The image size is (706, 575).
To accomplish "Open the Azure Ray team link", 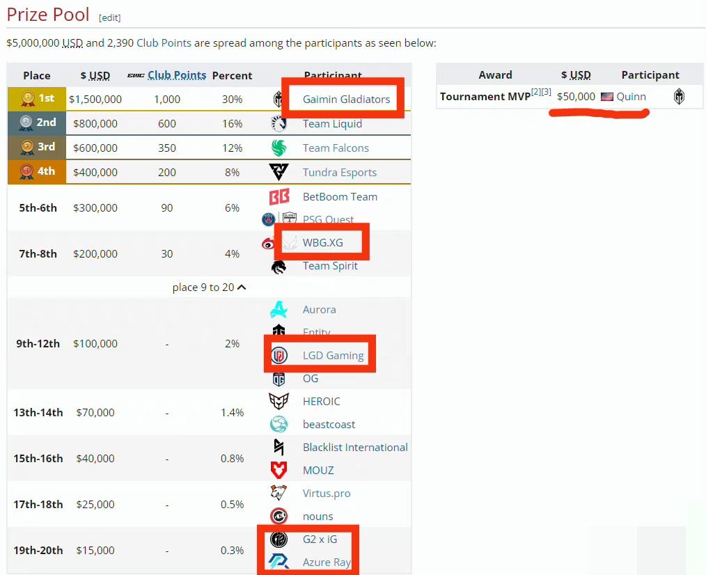I will pos(327,562).
